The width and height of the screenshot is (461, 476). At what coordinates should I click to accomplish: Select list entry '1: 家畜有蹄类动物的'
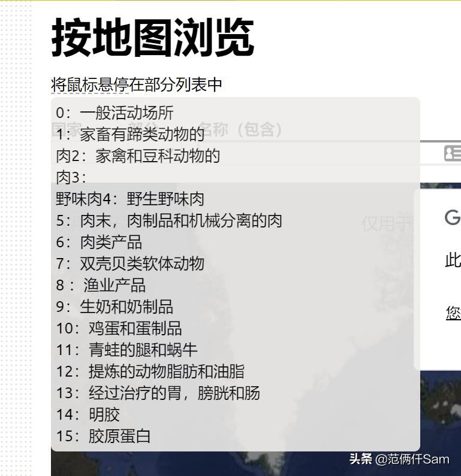(130, 135)
